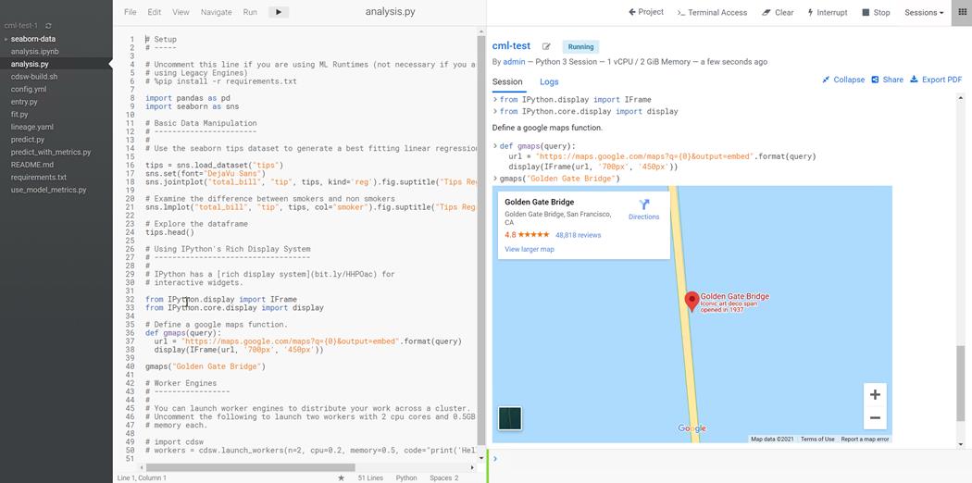Run the script with the play button
This screenshot has width=972, height=483.
[x=279, y=12]
